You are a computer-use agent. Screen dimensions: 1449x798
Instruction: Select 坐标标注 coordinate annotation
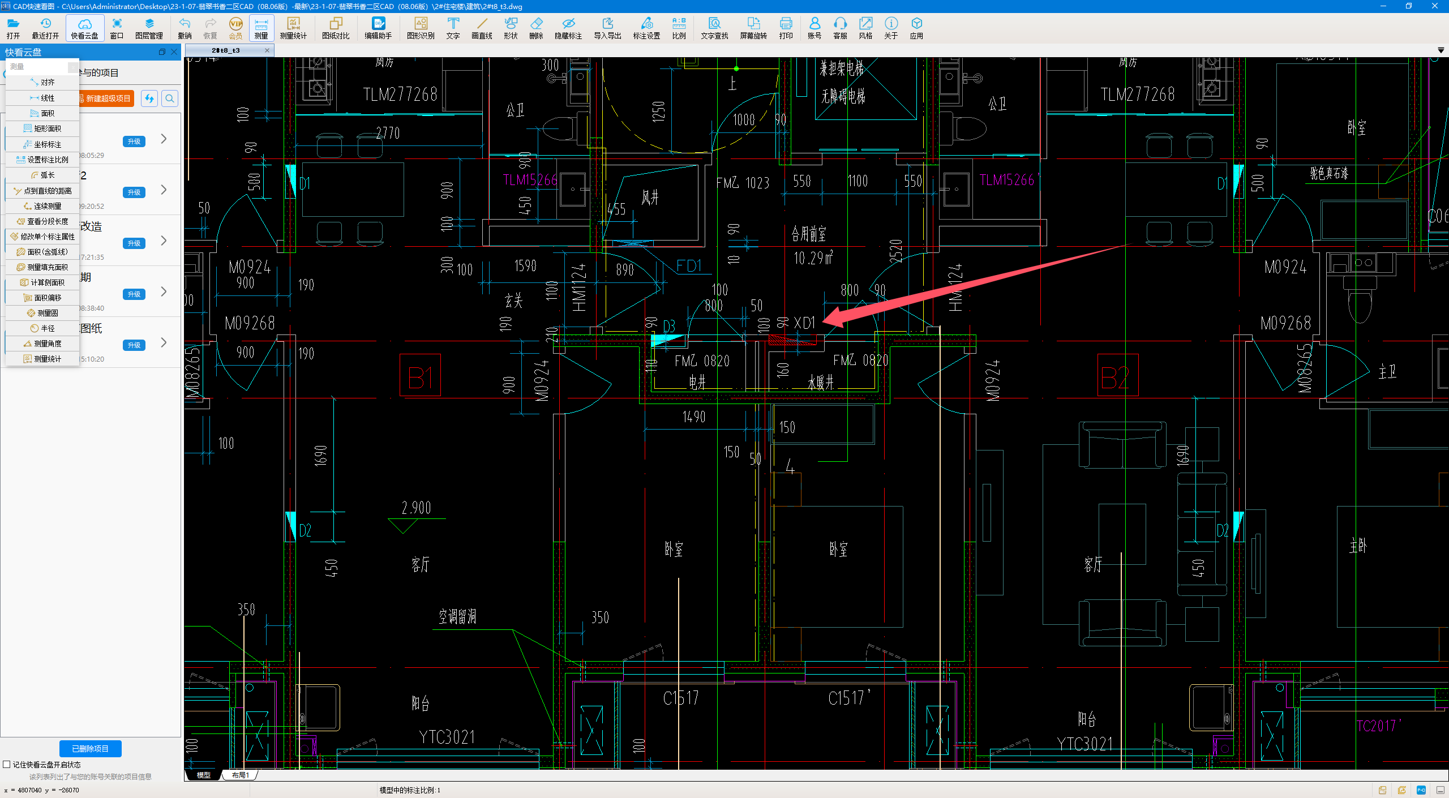click(42, 144)
